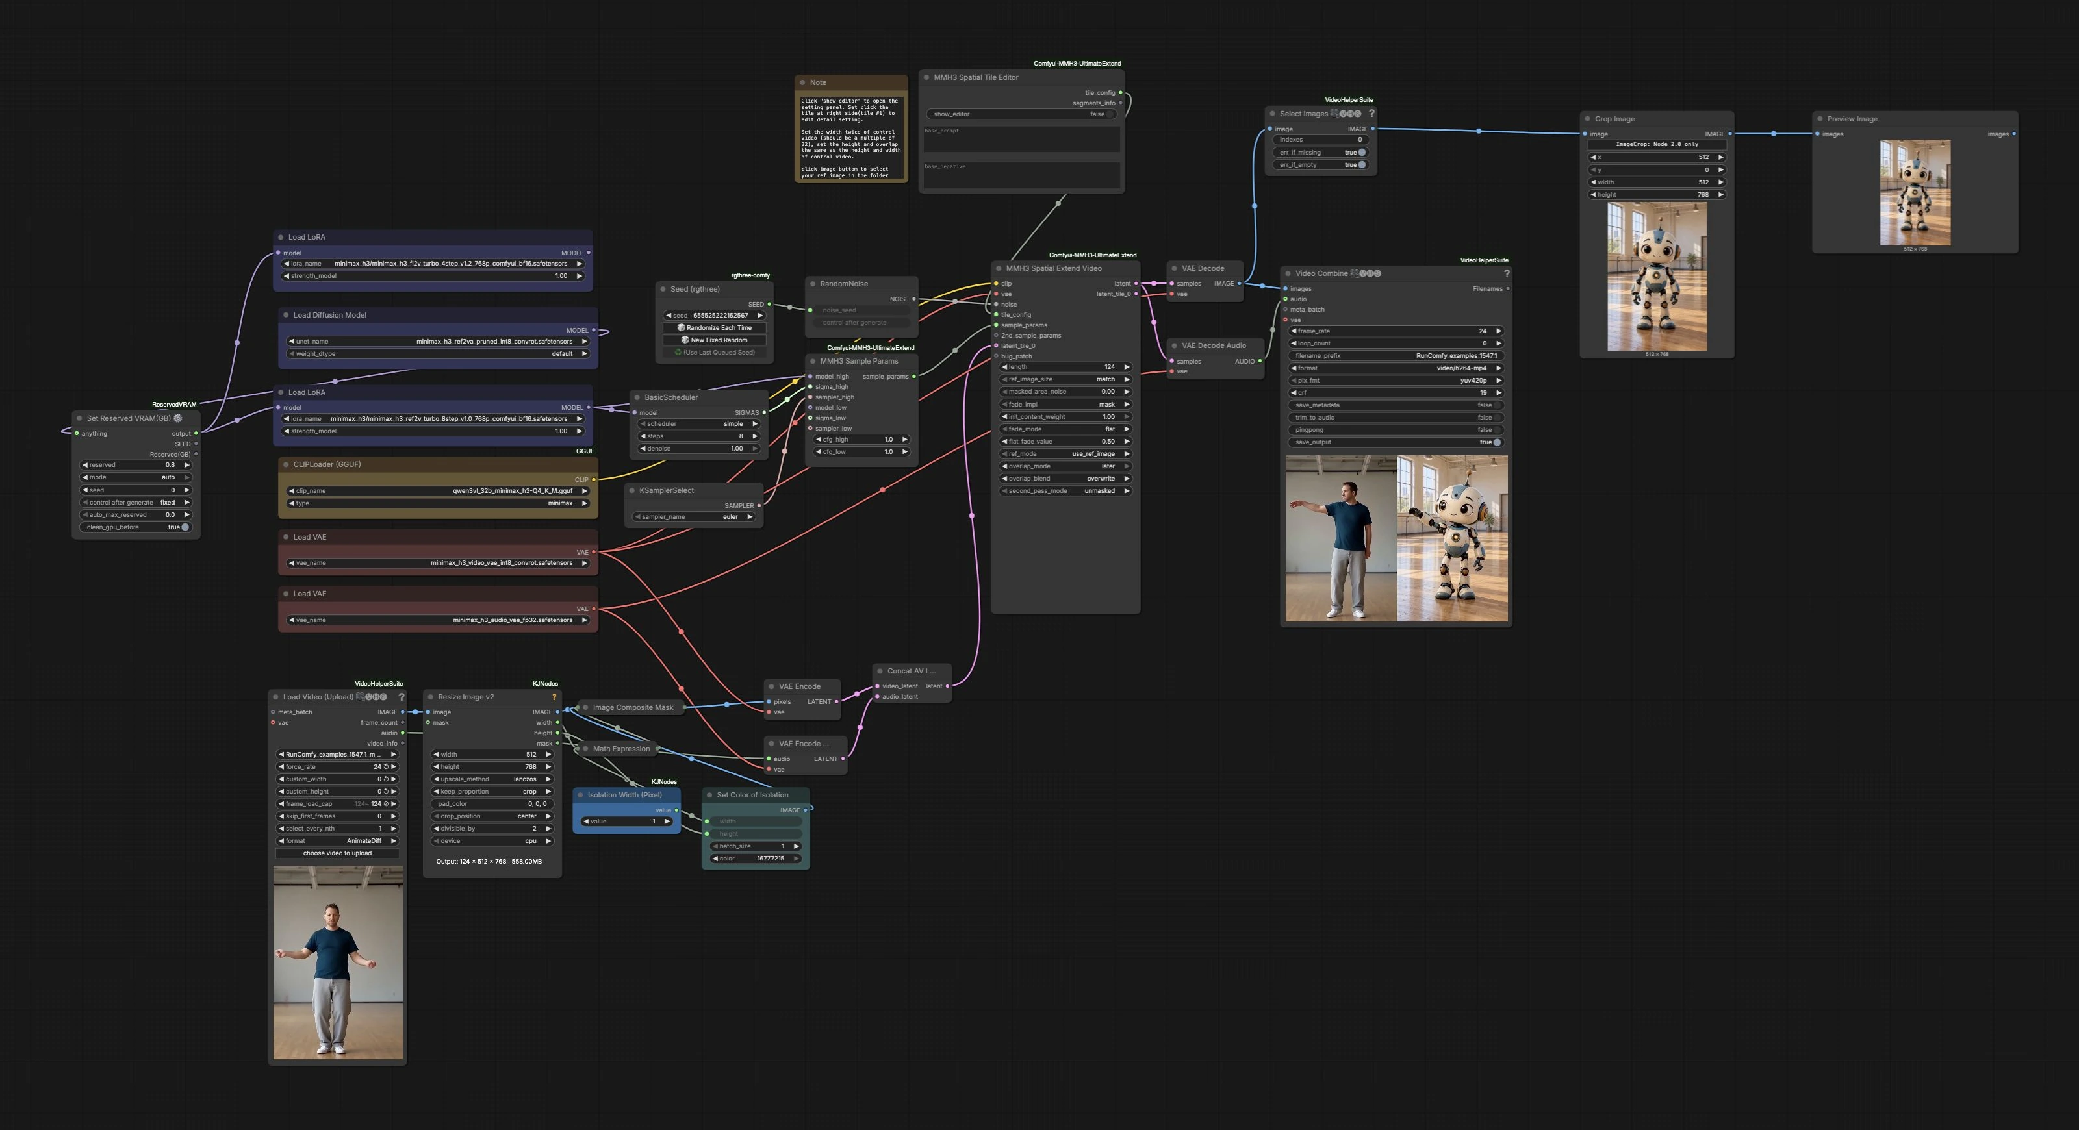Click New Fixed Random button in Seed node

[x=714, y=340]
